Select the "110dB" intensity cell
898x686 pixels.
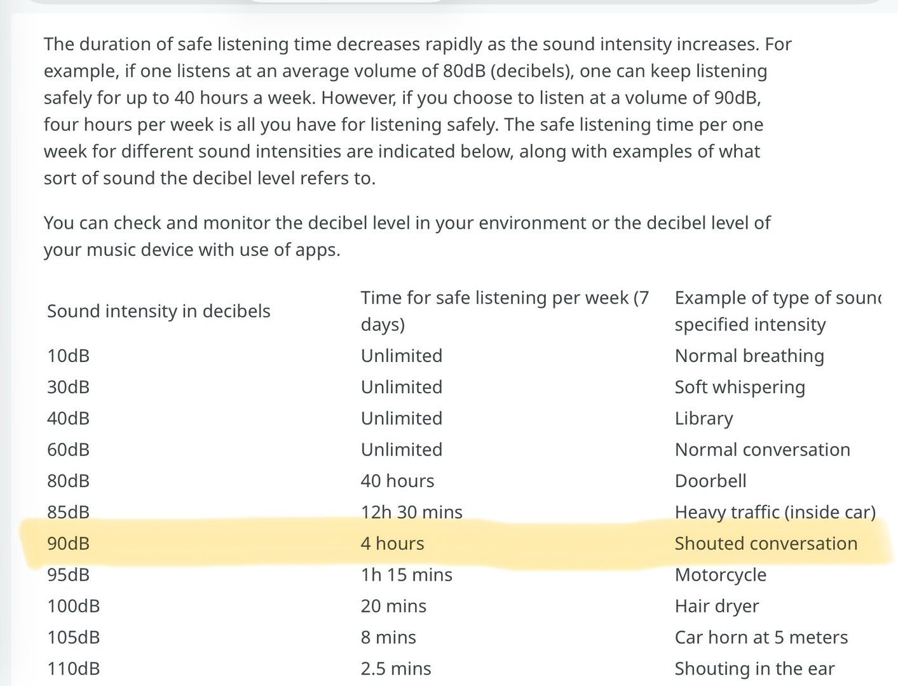pos(73,669)
